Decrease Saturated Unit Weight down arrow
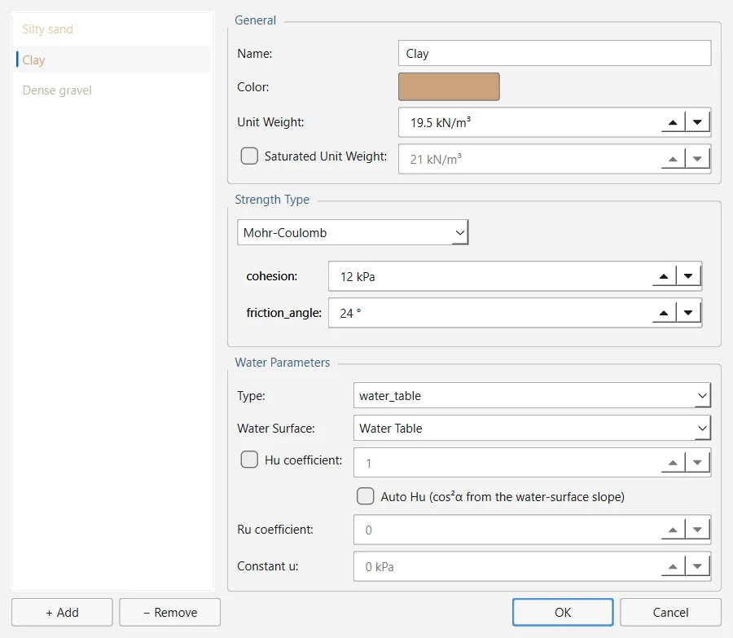 click(697, 159)
